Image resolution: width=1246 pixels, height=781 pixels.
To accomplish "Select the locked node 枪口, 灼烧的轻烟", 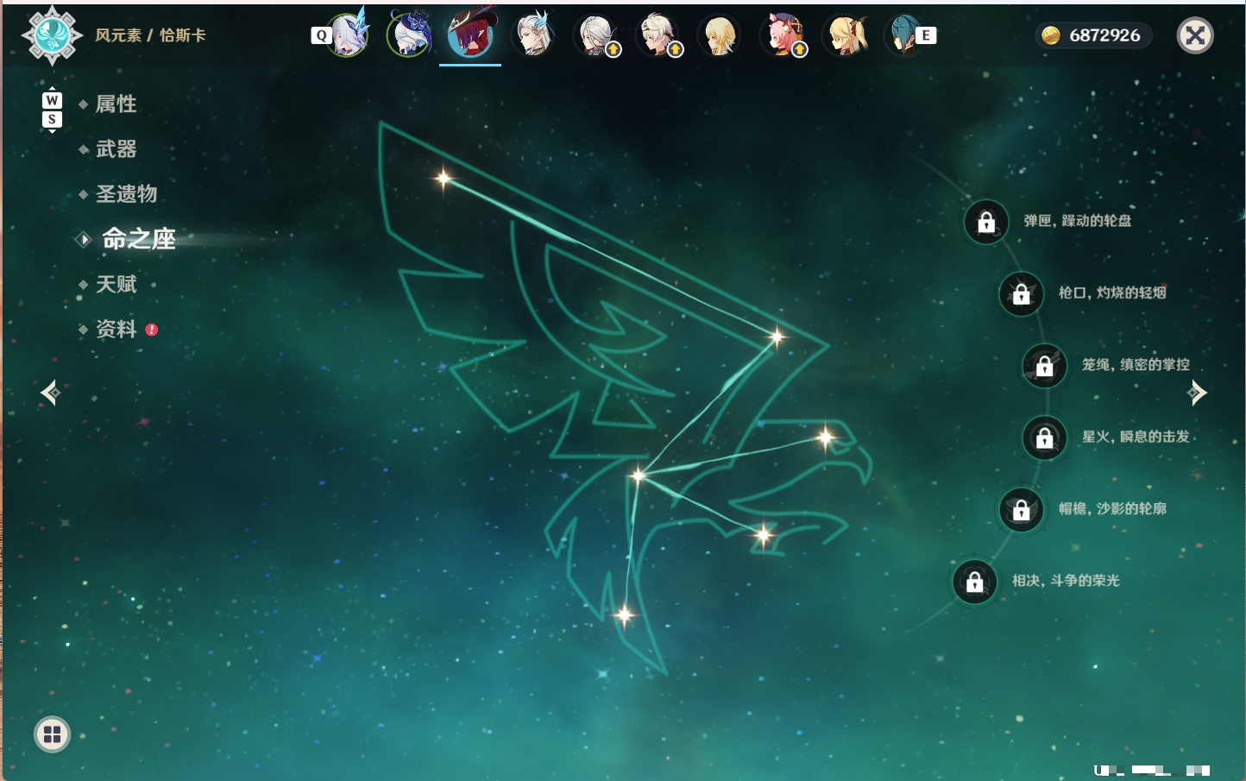I will (x=1022, y=293).
